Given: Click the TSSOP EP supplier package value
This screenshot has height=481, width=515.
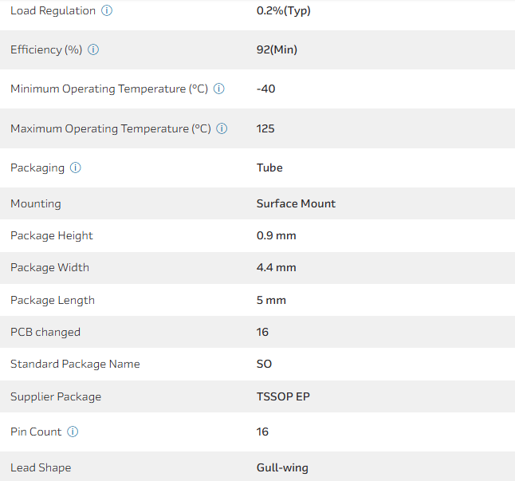Looking at the screenshot, I should pos(283,397).
